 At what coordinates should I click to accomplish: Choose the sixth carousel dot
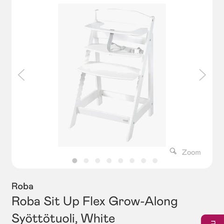pyautogui.click(x=132, y=161)
